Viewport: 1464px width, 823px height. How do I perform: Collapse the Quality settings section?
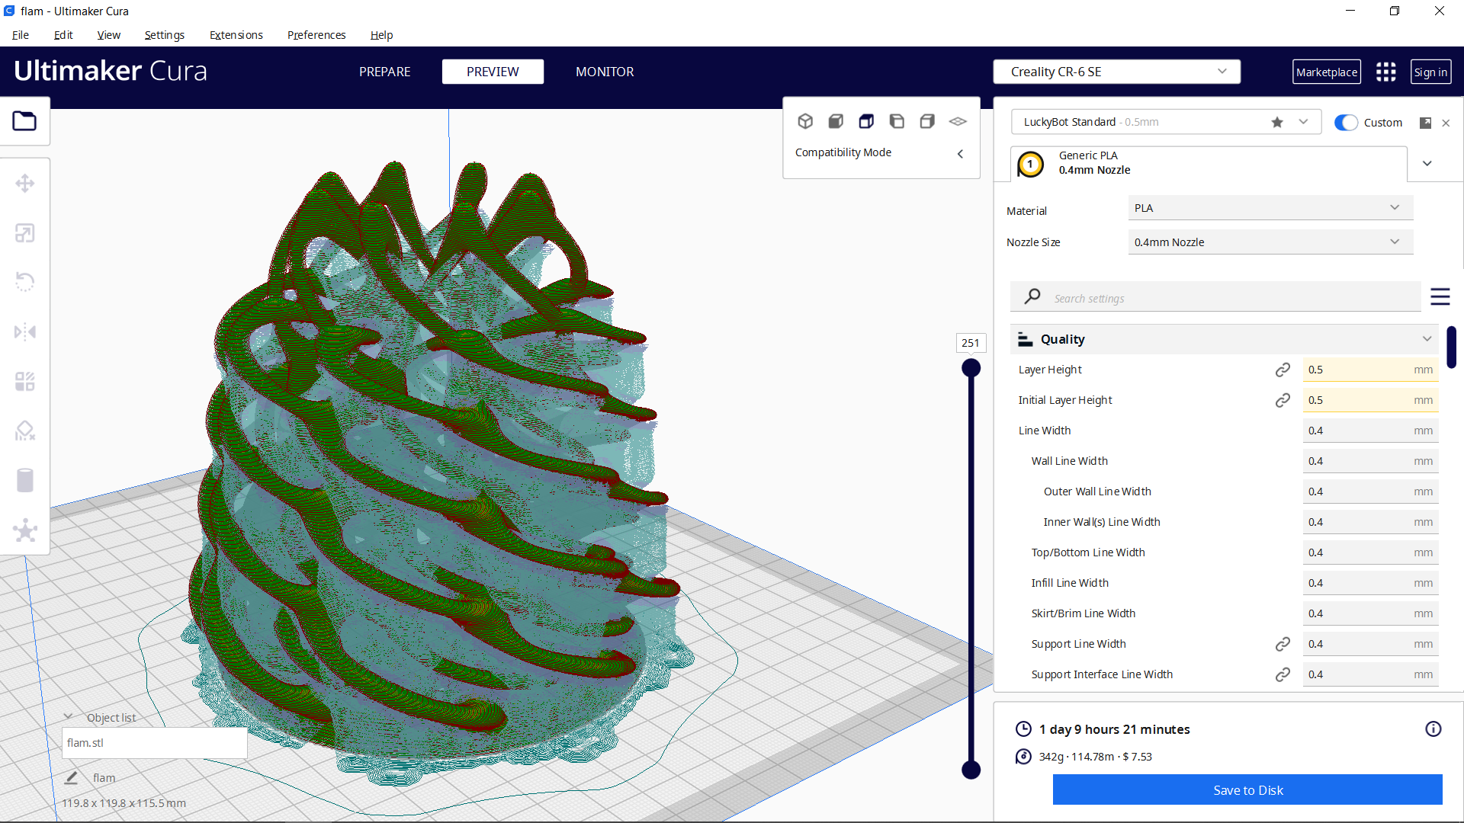coord(1427,338)
